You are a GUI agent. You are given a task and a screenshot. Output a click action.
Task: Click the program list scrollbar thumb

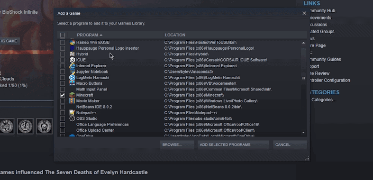pyautogui.click(x=303, y=78)
